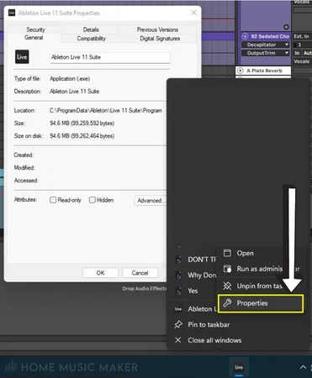Image resolution: width=312 pixels, height=378 pixels.
Task: Click the Live icon in the Properties title bar
Action: click(12, 13)
